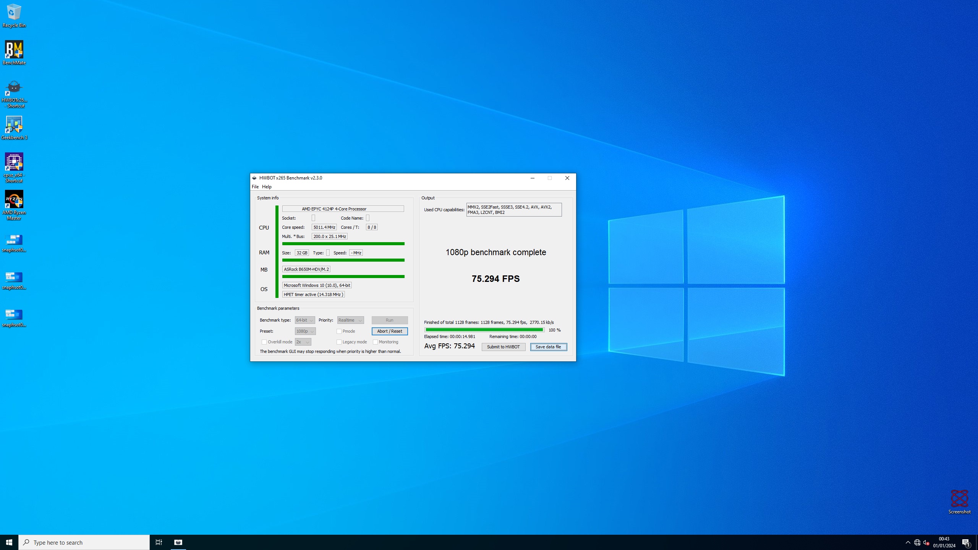Click the HPET timer active field
The height and width of the screenshot is (550, 978).
314,294
